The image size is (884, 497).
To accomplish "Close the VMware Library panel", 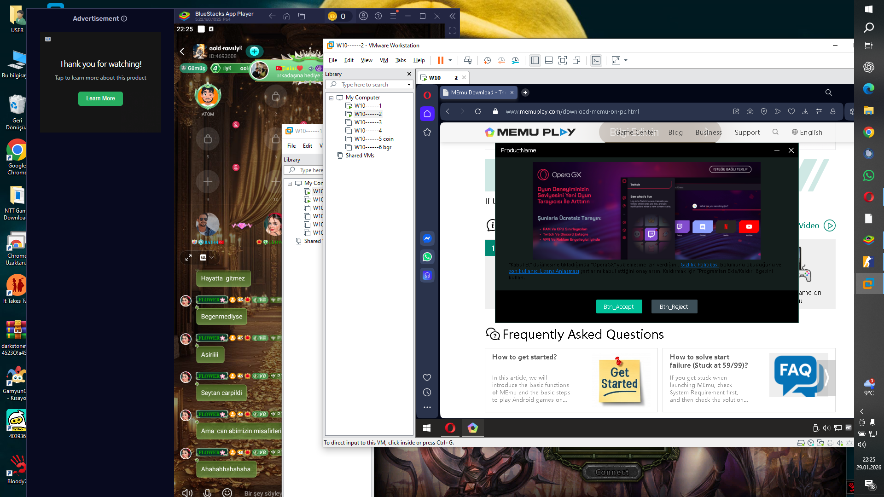I will [409, 74].
